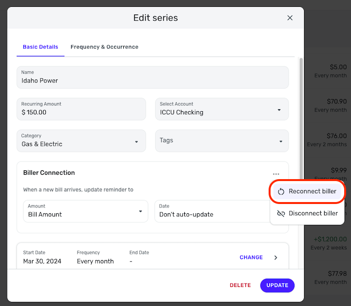Open the Tags dropdown
The image size is (351, 306).
pyautogui.click(x=222, y=141)
